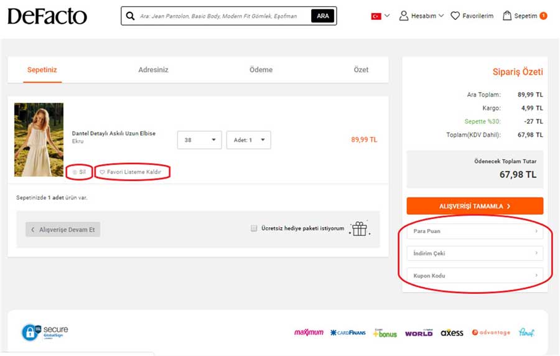Image resolution: width=560 pixels, height=356 pixels.
Task: Click the World card logo
Action: [419, 333]
